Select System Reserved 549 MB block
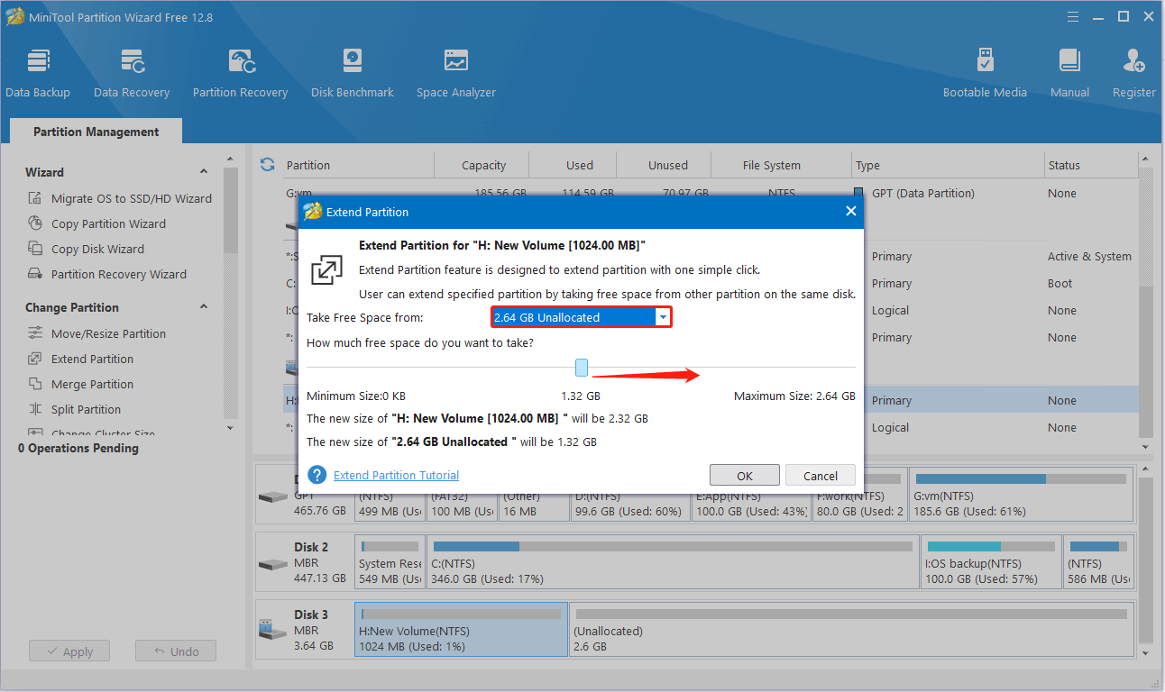This screenshot has height=692, width=1165. pyautogui.click(x=390, y=561)
